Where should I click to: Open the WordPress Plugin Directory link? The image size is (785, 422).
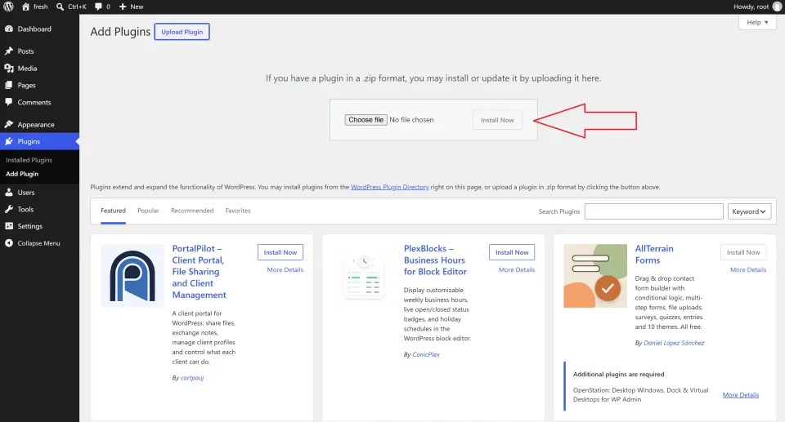pos(389,187)
